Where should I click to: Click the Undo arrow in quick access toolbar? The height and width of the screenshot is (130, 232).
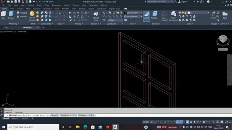coord(34,1)
